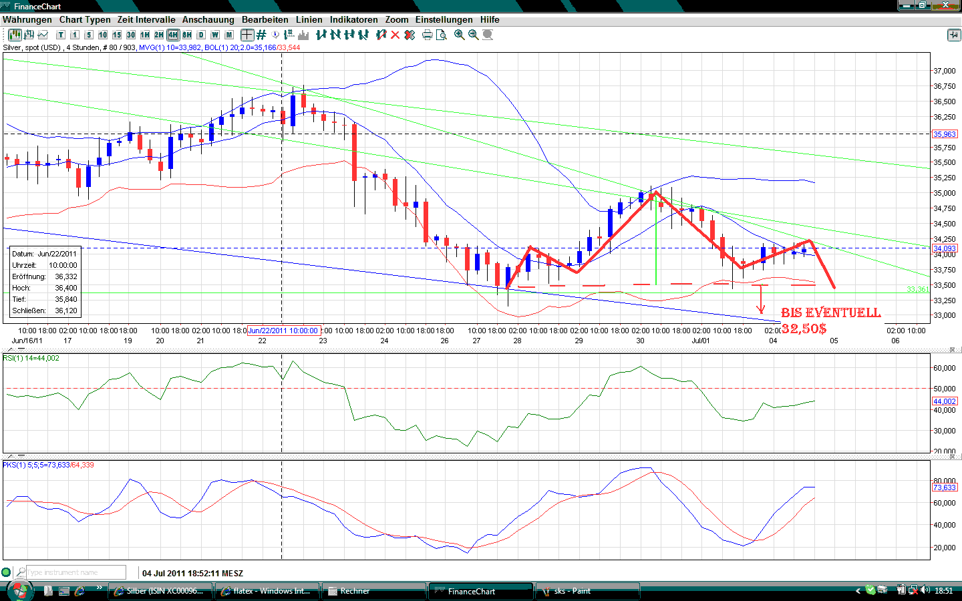
Task: Open the Chart Typen menu
Action: 85,20
